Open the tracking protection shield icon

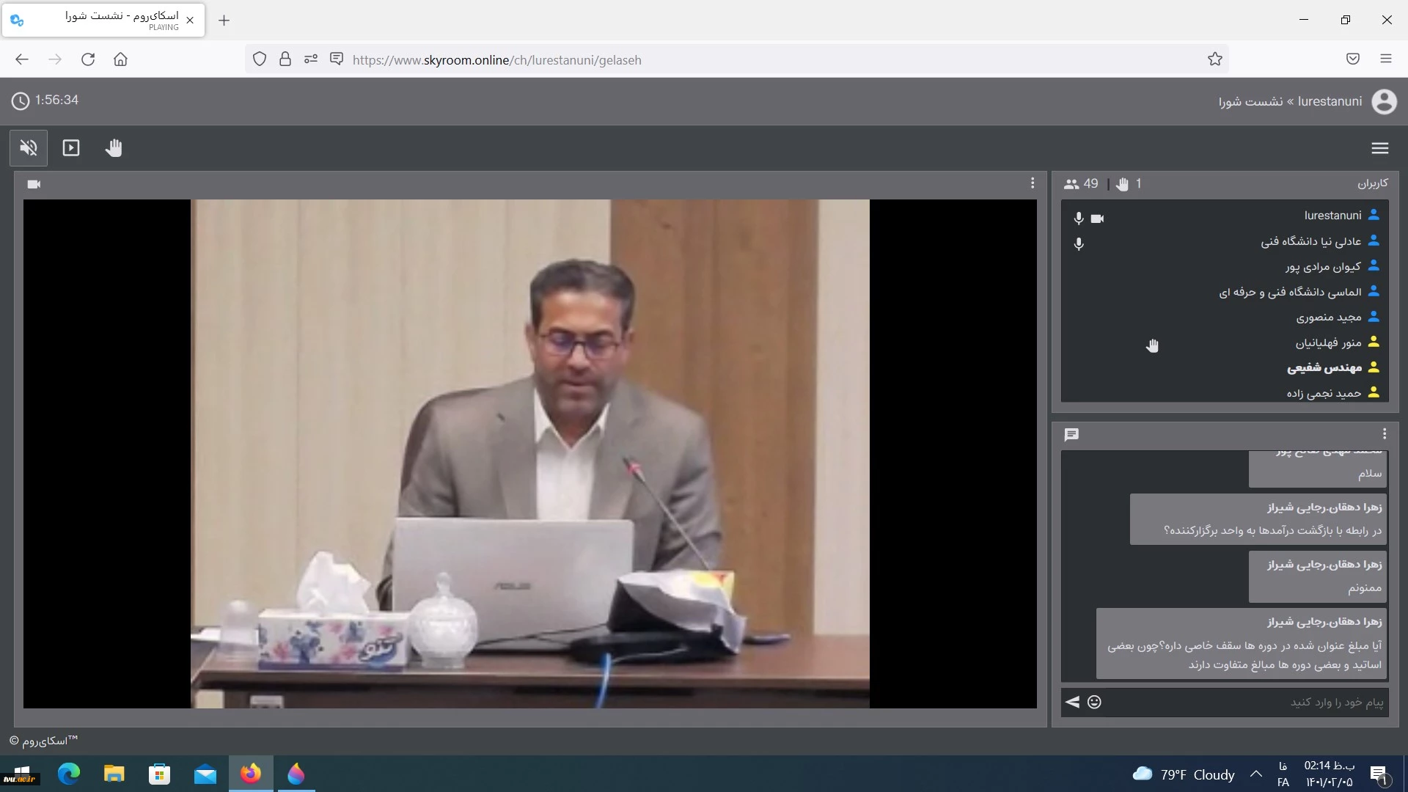click(x=259, y=59)
